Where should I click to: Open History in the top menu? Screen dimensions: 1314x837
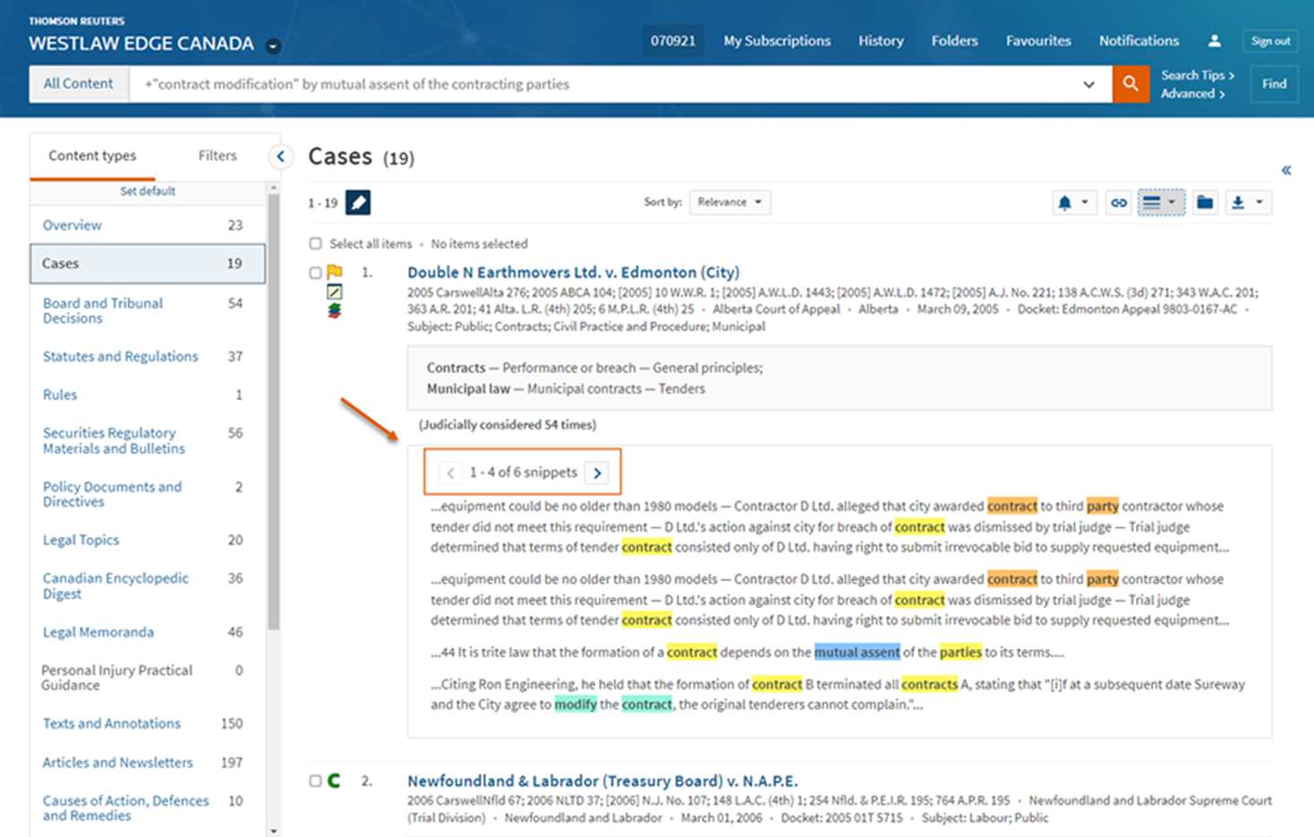881,40
